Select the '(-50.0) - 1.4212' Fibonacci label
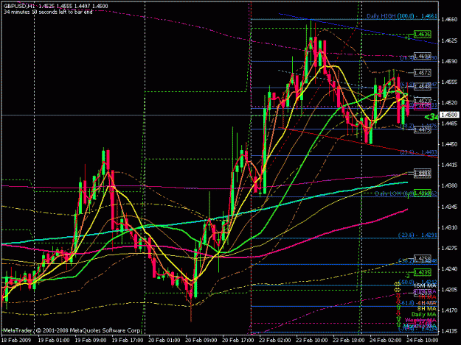The image size is (461, 345). (x=418, y=282)
